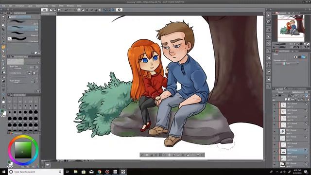311x175 pixels.
Task: Click the Undo arrow in command bar
Action: point(66,10)
